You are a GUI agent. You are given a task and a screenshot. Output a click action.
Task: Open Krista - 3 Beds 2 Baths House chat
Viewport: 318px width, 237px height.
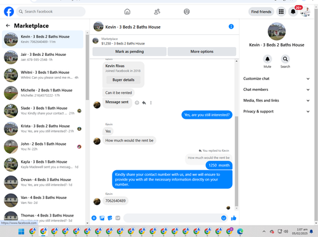coord(43,128)
